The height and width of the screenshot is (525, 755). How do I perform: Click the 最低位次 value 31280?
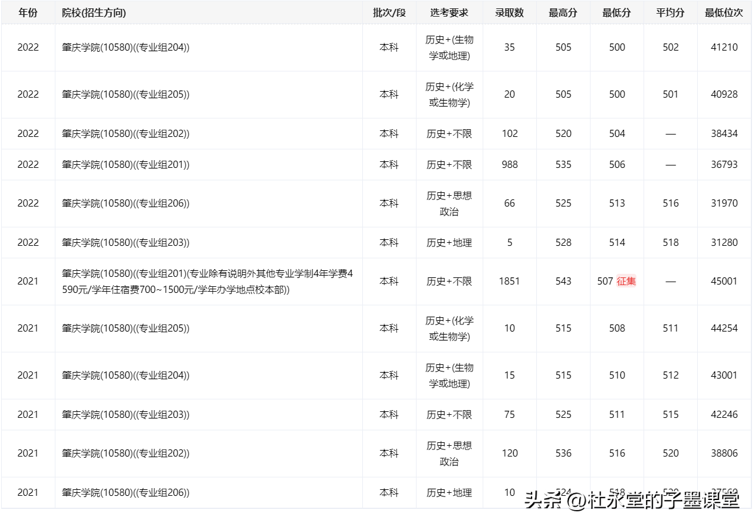(724, 242)
